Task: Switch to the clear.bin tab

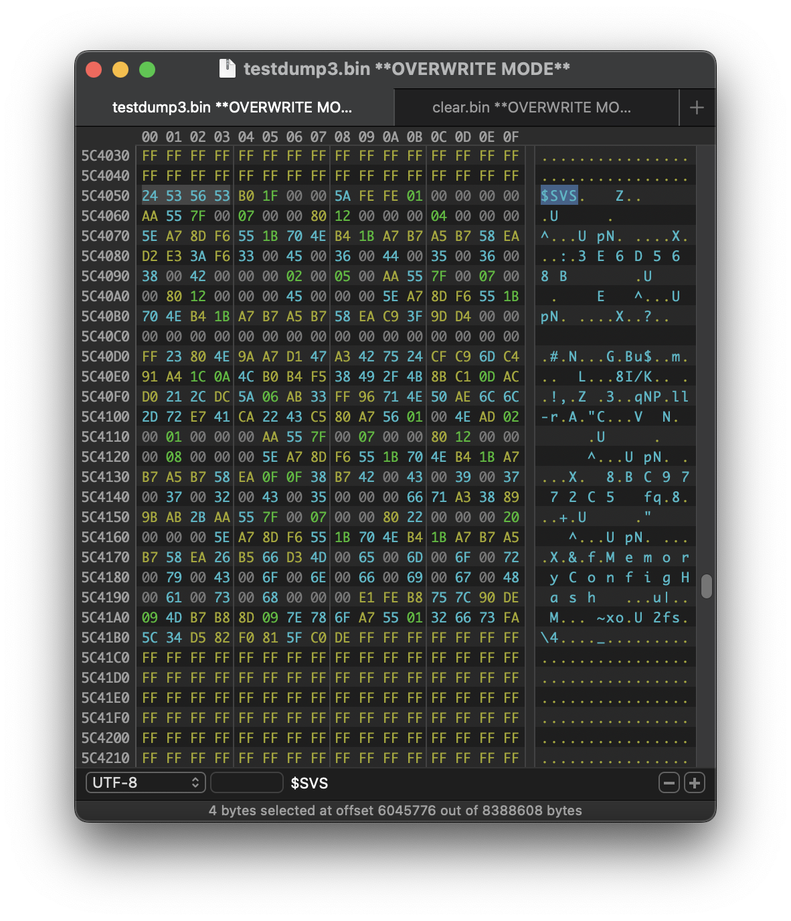Action: (531, 108)
